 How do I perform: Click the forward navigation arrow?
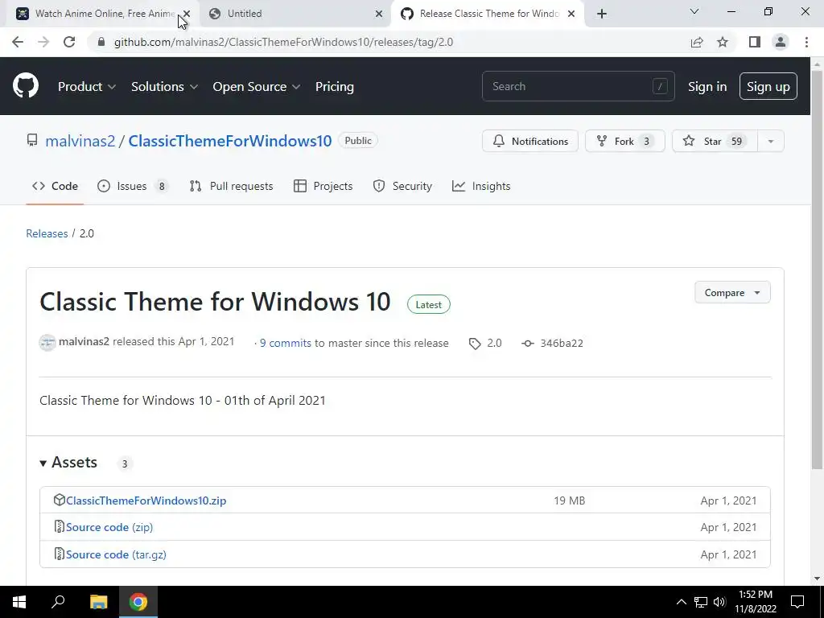coord(43,42)
